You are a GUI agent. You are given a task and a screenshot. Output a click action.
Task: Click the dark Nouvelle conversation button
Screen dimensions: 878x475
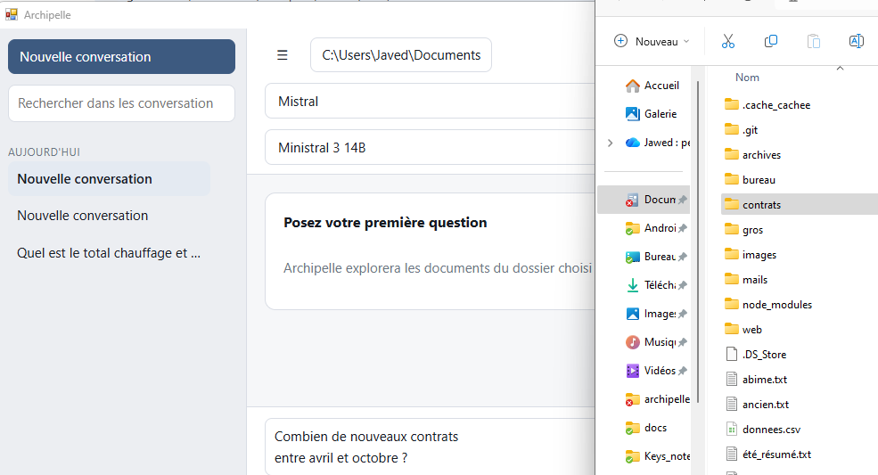[121, 56]
